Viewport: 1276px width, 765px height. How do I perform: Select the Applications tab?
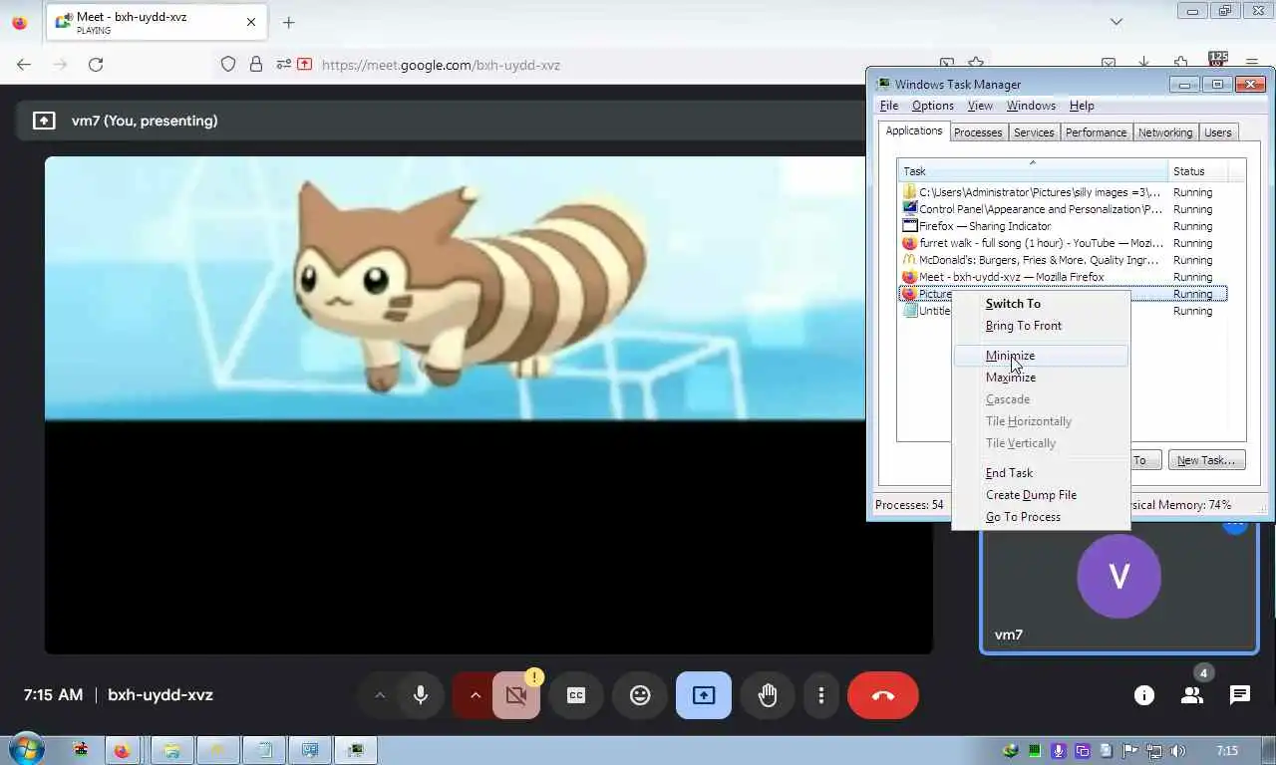914,131
